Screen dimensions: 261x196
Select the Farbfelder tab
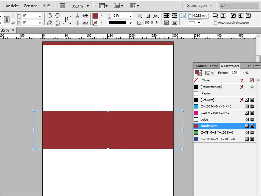pyautogui.click(x=230, y=66)
